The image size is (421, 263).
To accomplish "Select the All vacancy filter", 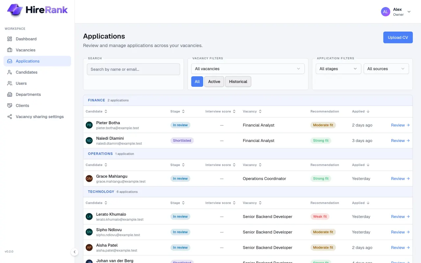I will click(197, 82).
